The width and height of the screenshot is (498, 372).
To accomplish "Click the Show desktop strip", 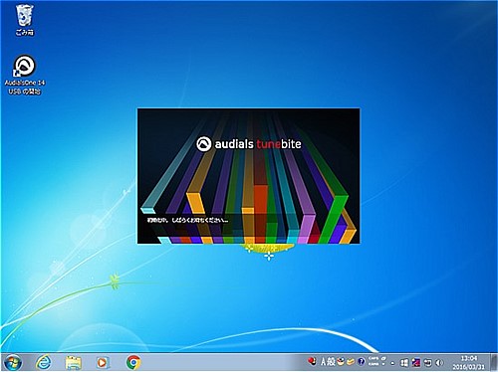I will point(494,362).
